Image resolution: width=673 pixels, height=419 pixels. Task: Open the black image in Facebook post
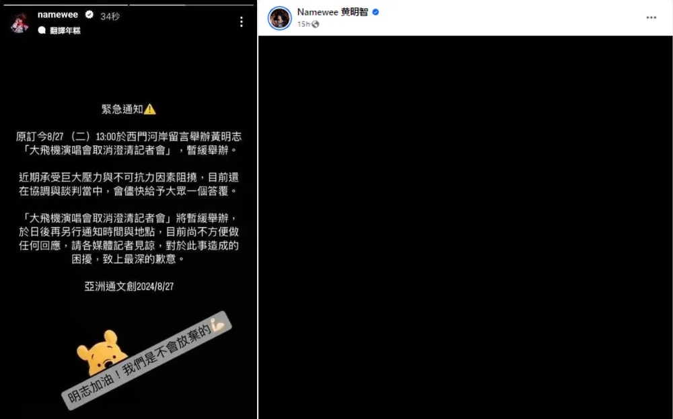pyautogui.click(x=465, y=227)
